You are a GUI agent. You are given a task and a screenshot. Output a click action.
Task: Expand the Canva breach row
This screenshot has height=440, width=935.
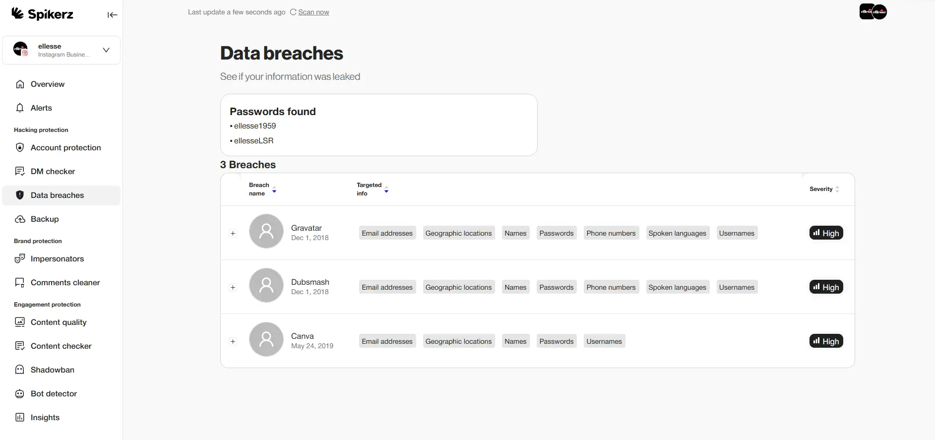[233, 341]
